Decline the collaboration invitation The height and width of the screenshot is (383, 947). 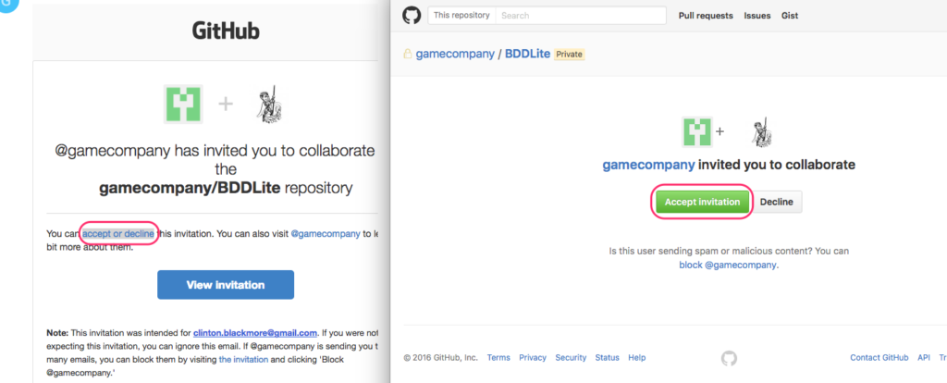(x=776, y=203)
